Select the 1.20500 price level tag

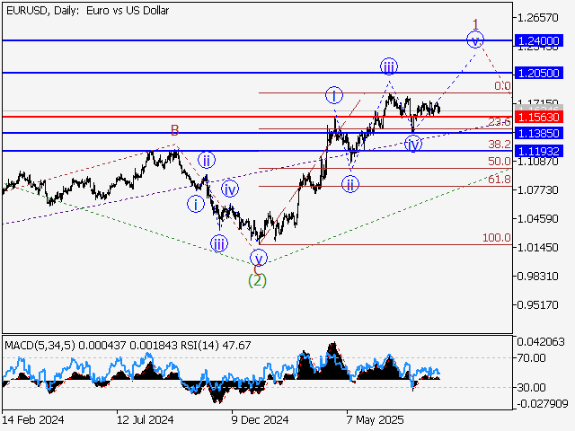coord(539,72)
